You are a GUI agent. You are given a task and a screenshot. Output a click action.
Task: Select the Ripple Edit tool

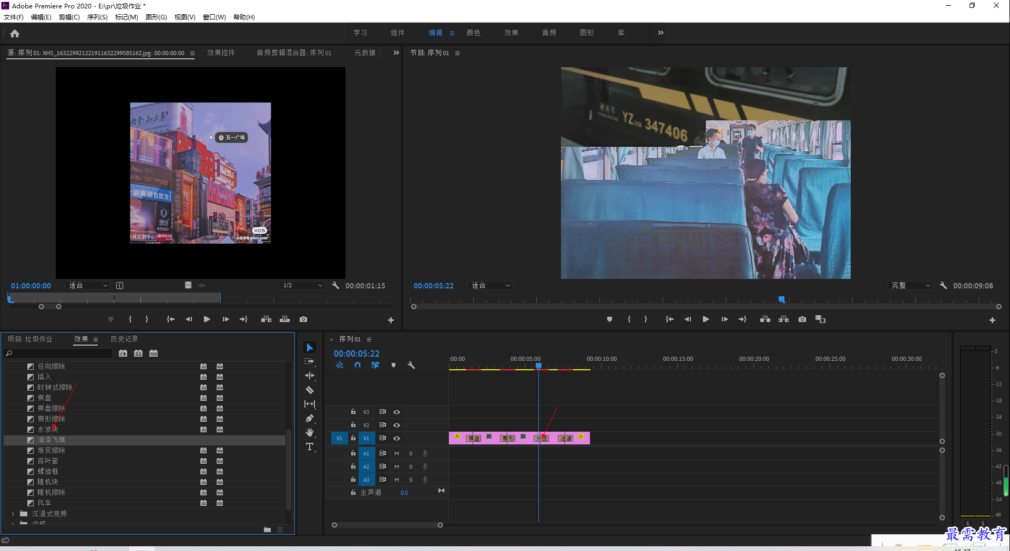310,376
